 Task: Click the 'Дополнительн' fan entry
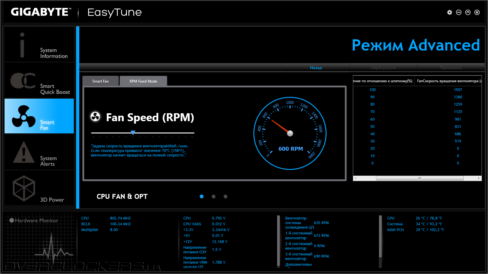pyautogui.click(x=298, y=265)
